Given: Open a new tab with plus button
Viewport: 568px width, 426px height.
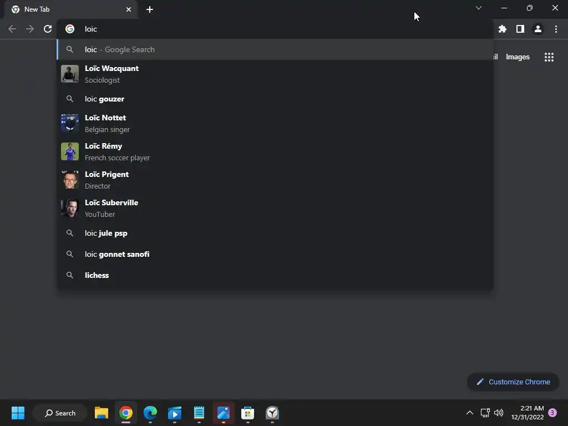Looking at the screenshot, I should (150, 9).
